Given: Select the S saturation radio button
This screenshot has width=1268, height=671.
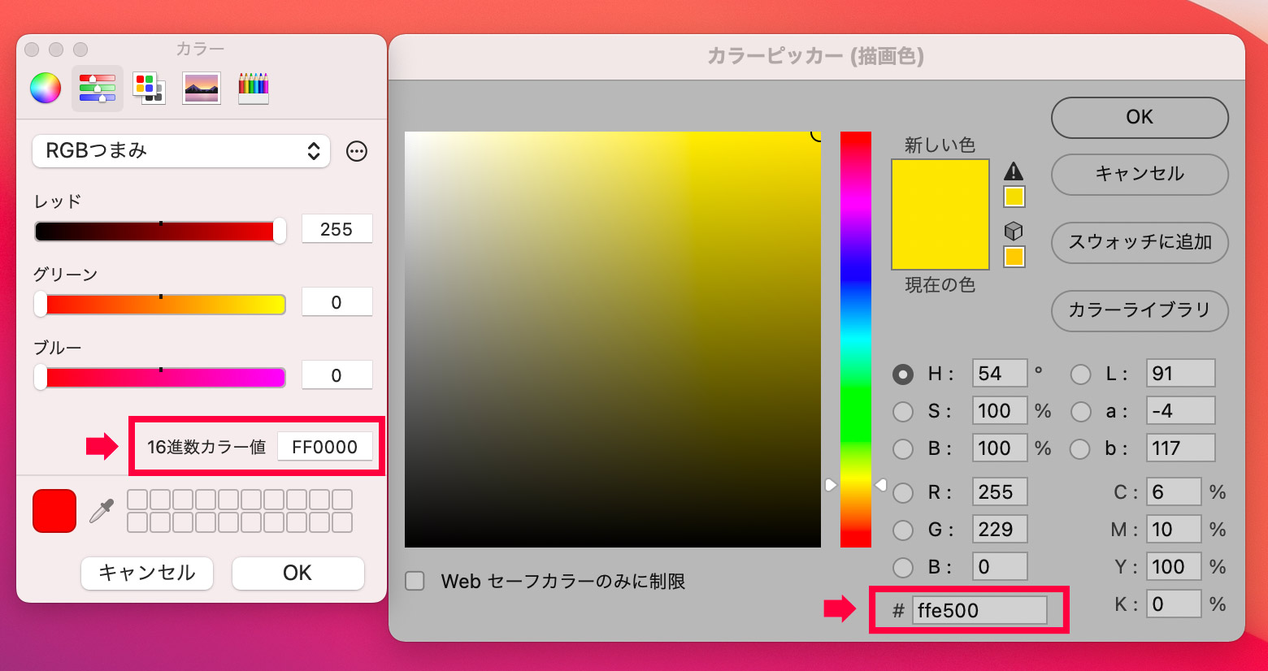Looking at the screenshot, I should 903,411.
